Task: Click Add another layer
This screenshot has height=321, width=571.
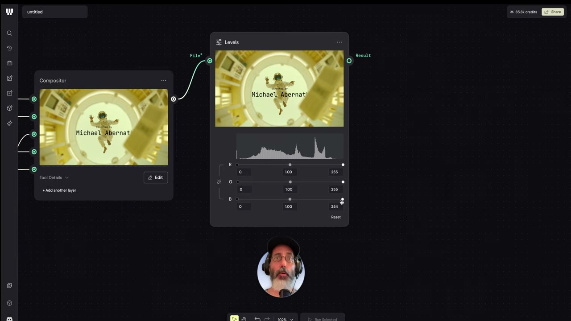Action: point(59,190)
